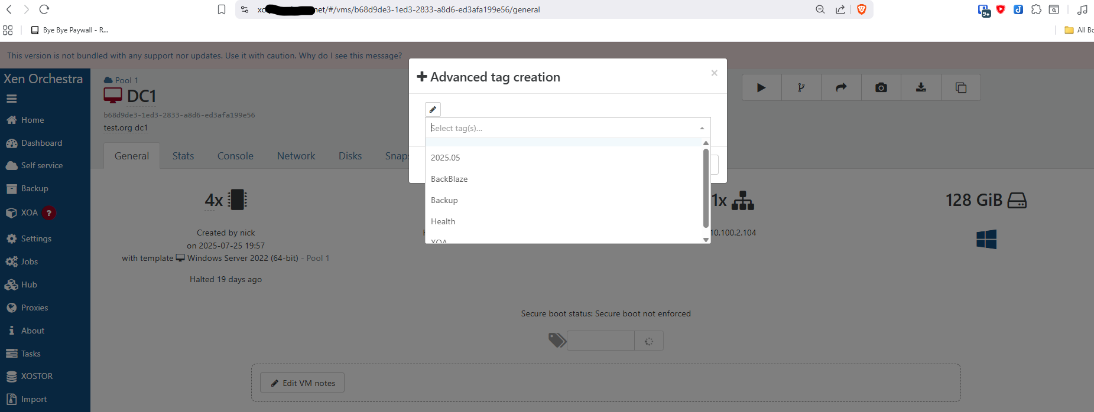Click the red question badge beside XOA
This screenshot has width=1094, height=412.
(x=49, y=213)
